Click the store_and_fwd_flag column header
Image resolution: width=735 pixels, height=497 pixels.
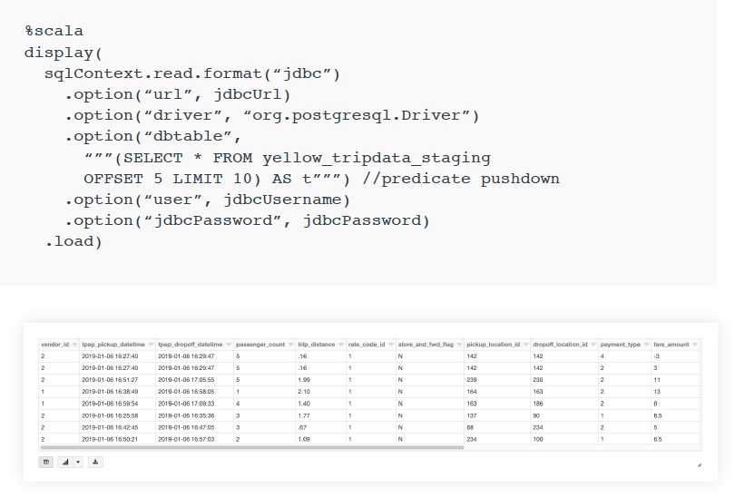pos(426,346)
